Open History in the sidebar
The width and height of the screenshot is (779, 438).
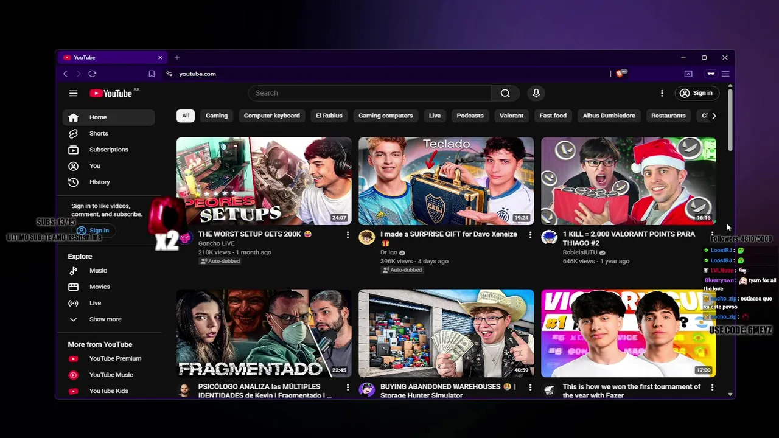click(108, 182)
